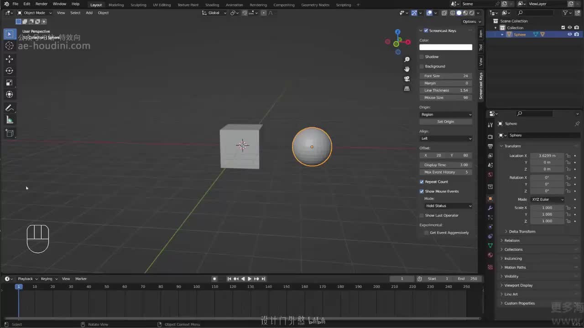Toggle the camera view icon
Screen dimensions: 584x328
tap(407, 79)
